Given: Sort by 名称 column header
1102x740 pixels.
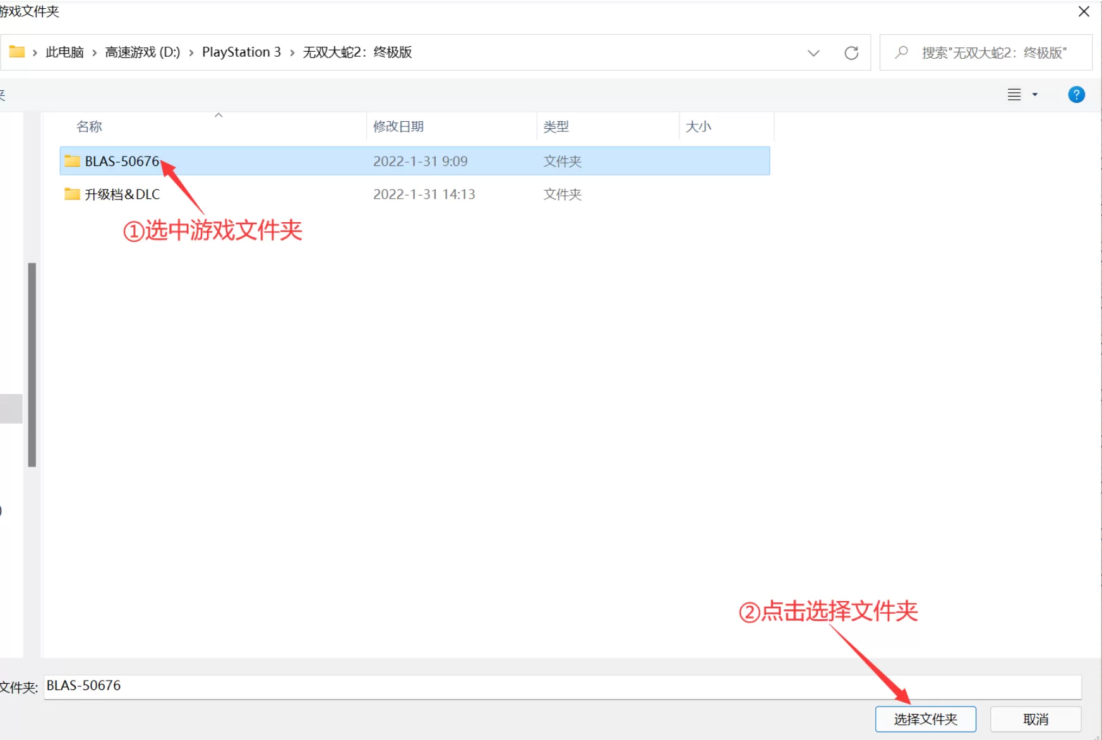Looking at the screenshot, I should (x=89, y=126).
